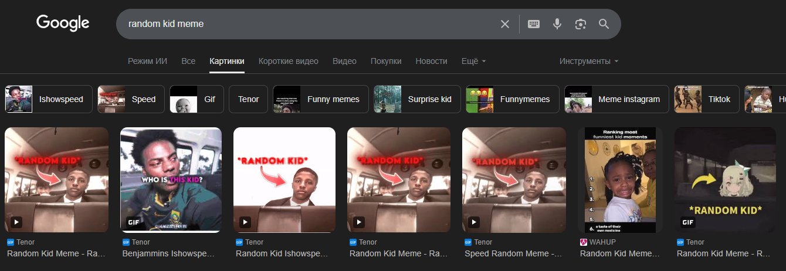
Task: Select the Ishowspeed filter chip
Action: [x=49, y=99]
